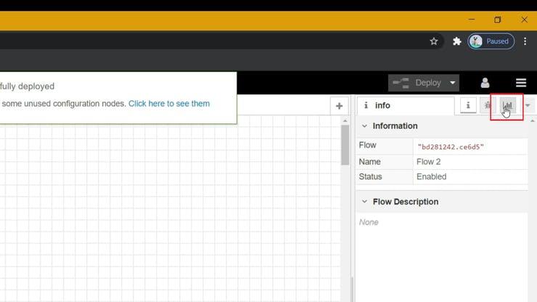The height and width of the screenshot is (302, 537).
Task: Select the info tab label
Action: tap(382, 106)
